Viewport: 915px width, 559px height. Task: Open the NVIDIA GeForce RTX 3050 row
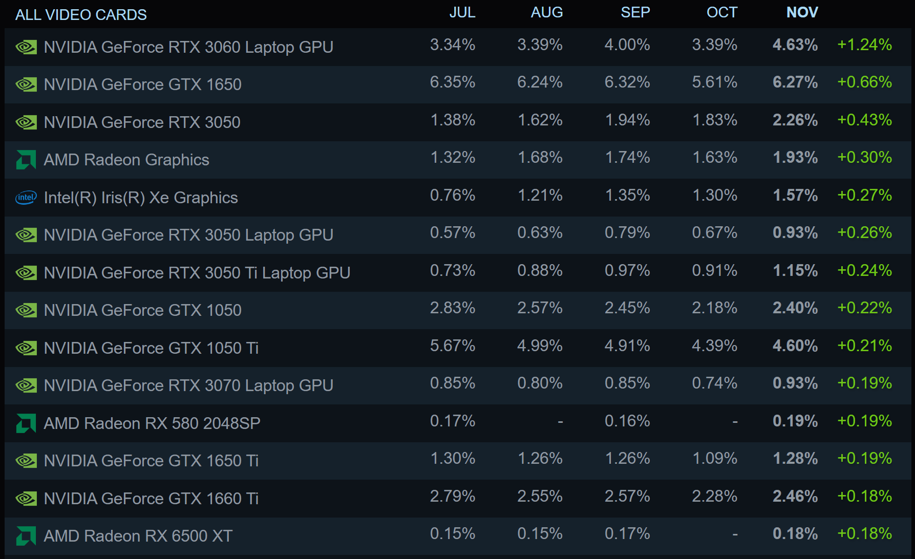tap(458, 122)
